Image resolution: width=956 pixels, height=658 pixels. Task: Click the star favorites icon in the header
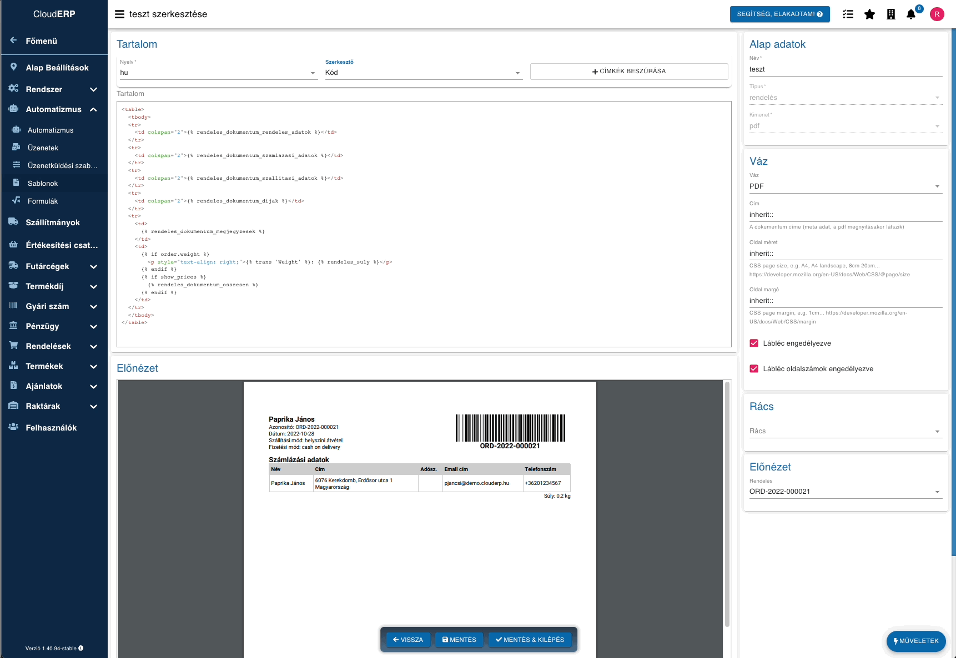869,14
